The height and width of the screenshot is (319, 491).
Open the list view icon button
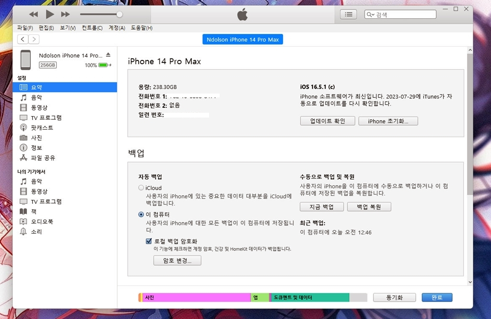click(348, 14)
